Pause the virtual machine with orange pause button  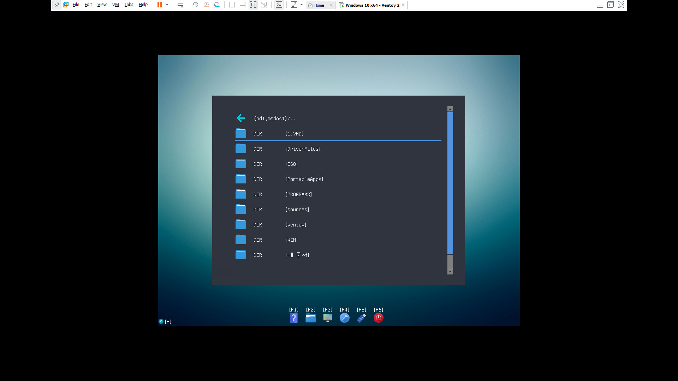pos(160,5)
